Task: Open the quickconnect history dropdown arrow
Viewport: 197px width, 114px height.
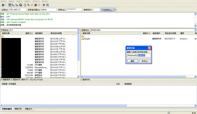Action: [x=115, y=10]
